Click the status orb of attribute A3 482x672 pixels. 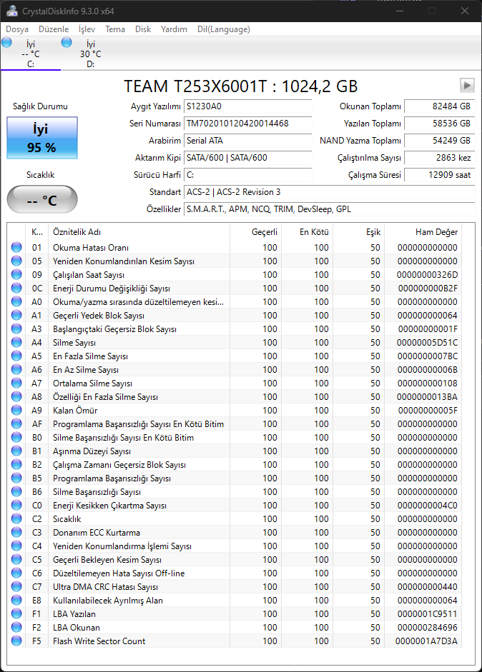click(16, 329)
